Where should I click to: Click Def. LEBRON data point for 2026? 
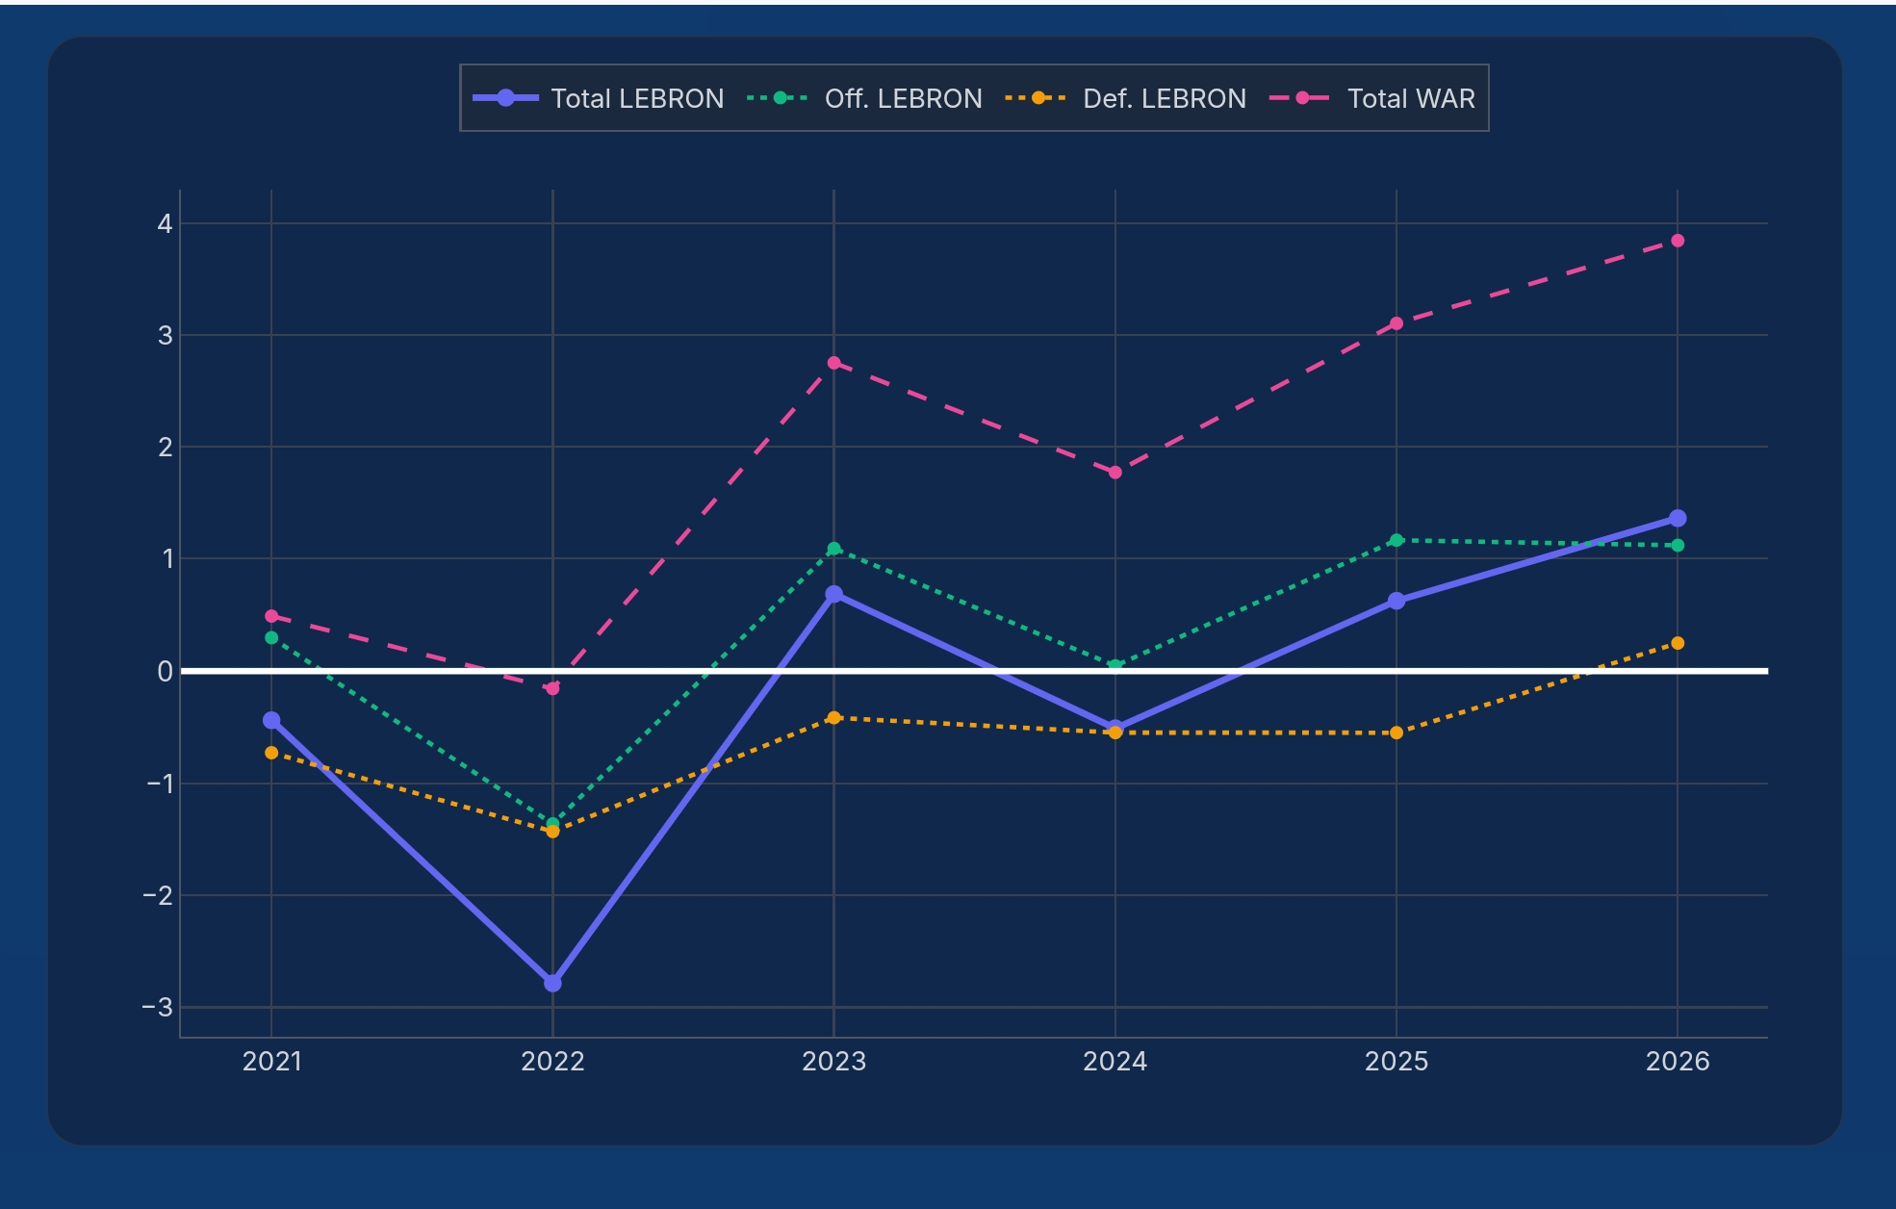[1678, 643]
